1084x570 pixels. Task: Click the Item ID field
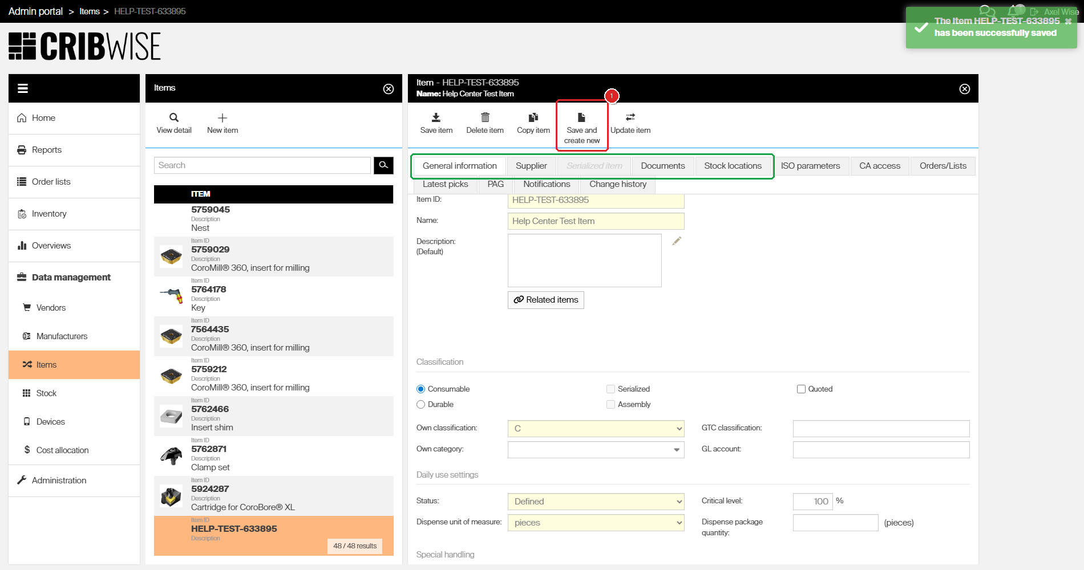(x=596, y=200)
